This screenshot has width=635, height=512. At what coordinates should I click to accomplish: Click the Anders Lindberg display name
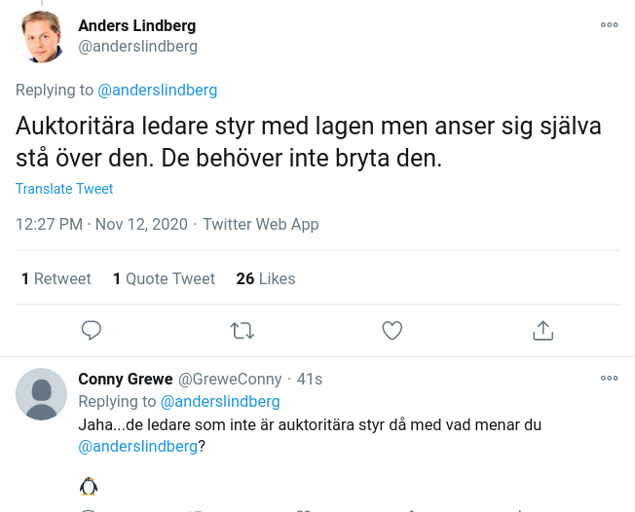136,25
